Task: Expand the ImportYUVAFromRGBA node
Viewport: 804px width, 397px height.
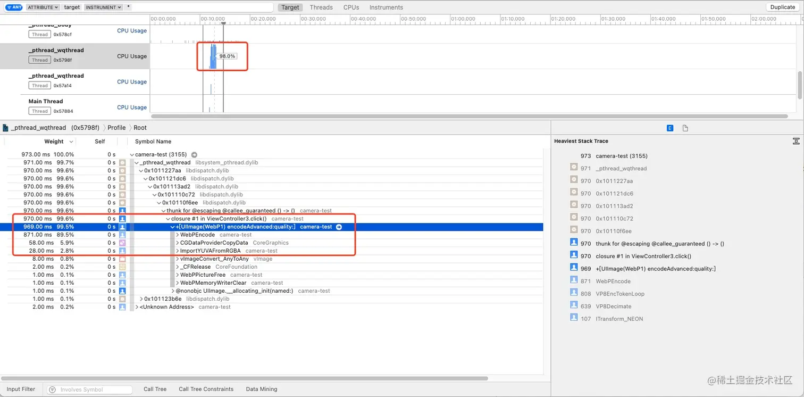Action: pos(178,251)
